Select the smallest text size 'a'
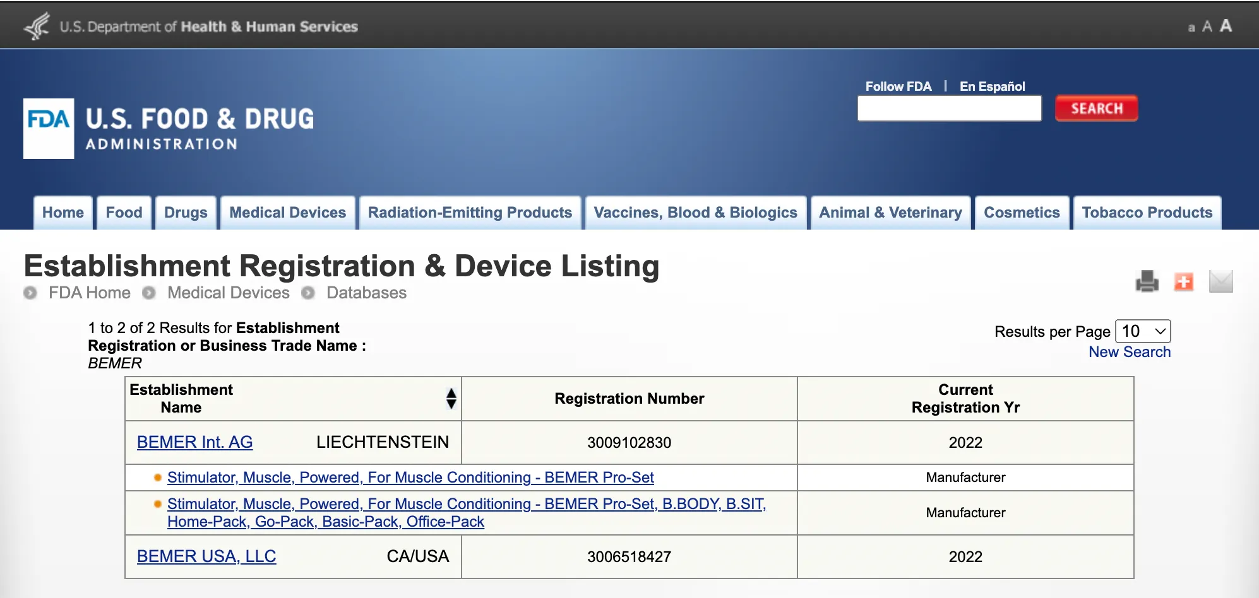This screenshot has height=598, width=1259. click(x=1191, y=27)
